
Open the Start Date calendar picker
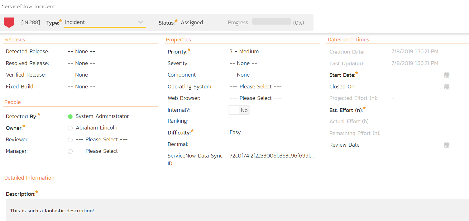point(447,75)
